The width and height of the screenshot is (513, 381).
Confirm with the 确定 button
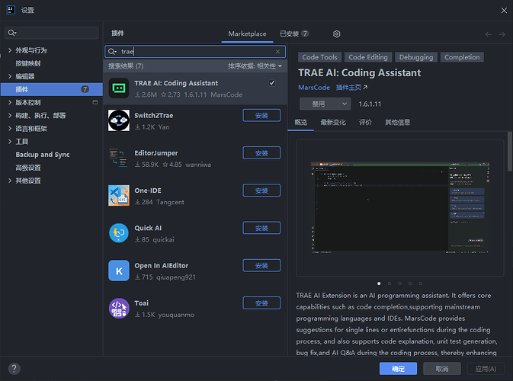(x=398, y=369)
